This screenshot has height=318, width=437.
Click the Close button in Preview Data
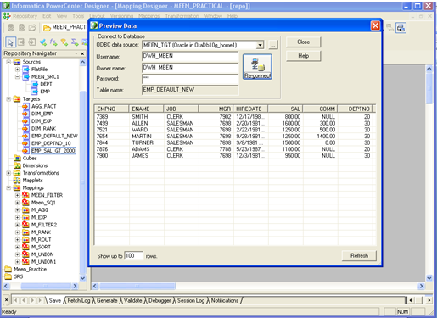(303, 42)
